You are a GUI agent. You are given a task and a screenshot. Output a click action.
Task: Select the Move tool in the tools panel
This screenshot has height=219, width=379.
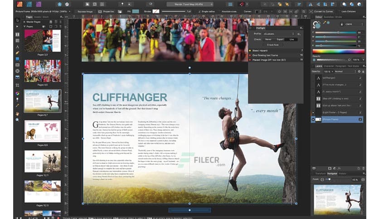point(17,20)
